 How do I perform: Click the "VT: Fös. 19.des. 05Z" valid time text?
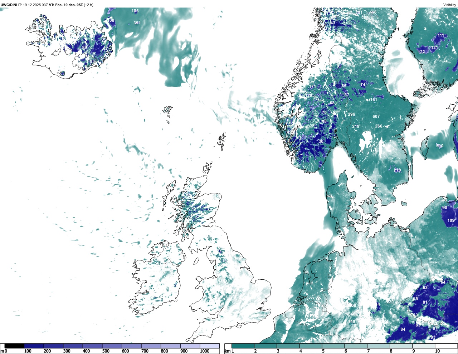66,5
